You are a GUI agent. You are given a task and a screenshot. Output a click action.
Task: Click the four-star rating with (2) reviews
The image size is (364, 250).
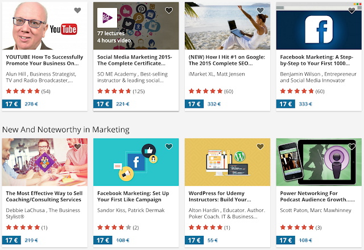(118, 227)
